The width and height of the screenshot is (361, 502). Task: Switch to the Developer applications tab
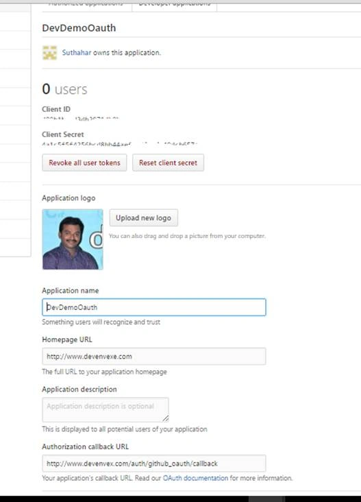[x=175, y=5]
